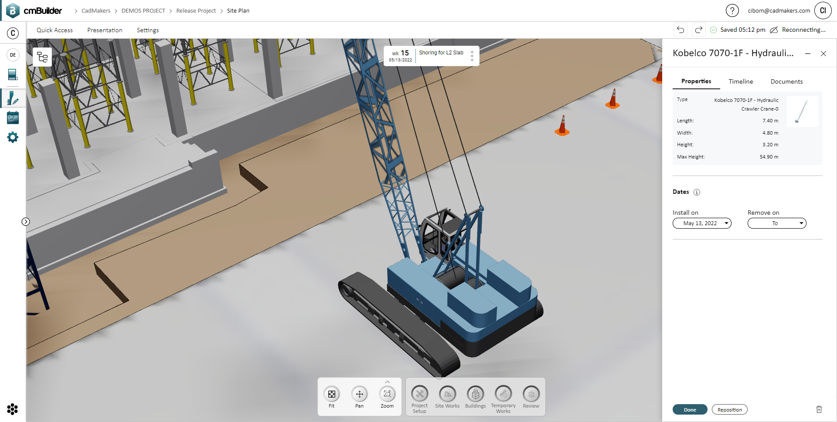Close the Kobelco properties panel
This screenshot has height=422, width=837.
pyautogui.click(x=823, y=54)
